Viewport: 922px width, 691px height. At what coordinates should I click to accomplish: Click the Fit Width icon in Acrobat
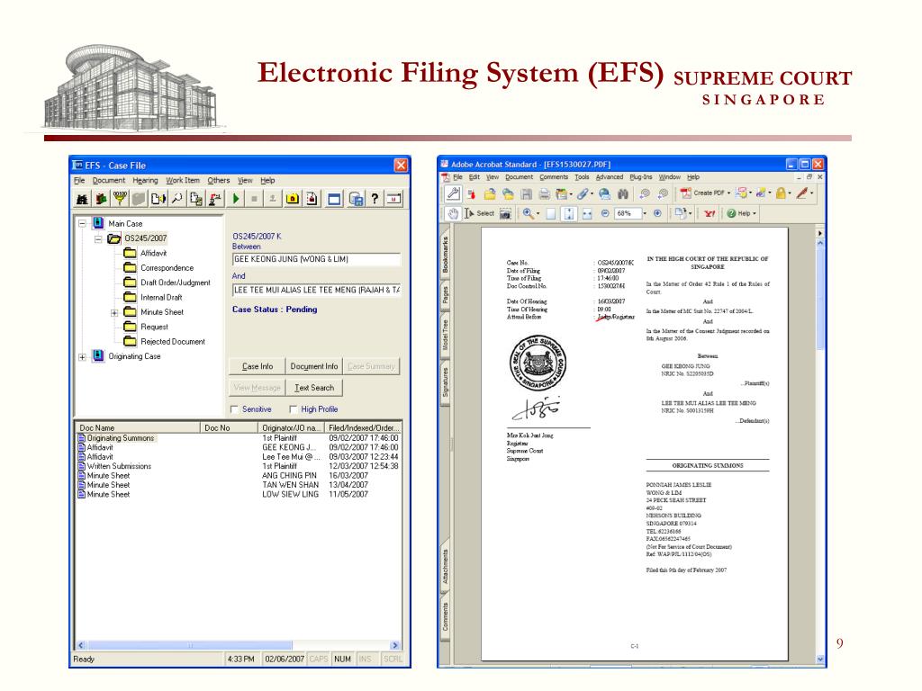pyautogui.click(x=587, y=213)
